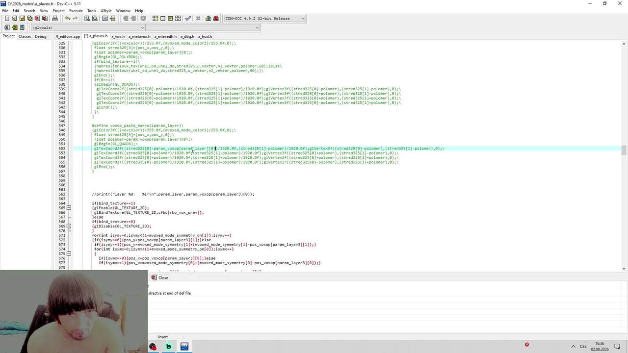The width and height of the screenshot is (628, 353).
Task: Open the Project menu
Action: (x=58, y=11)
